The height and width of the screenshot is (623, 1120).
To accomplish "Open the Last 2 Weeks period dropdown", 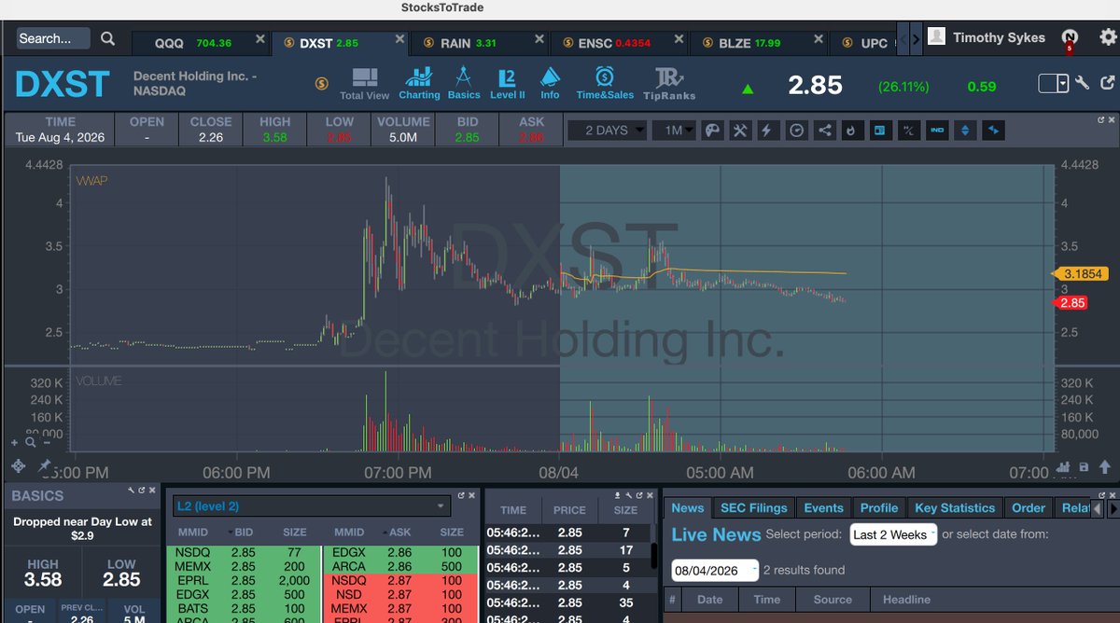I will click(x=893, y=534).
